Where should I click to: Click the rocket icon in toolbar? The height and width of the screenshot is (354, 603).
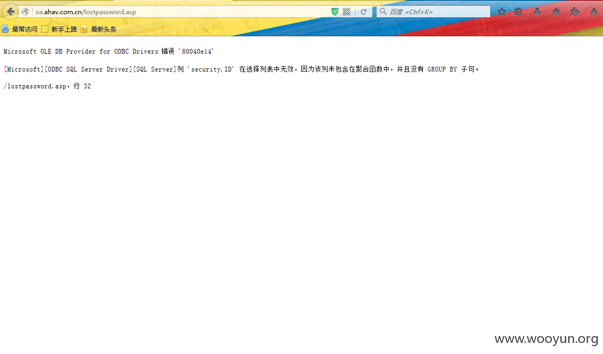click(x=594, y=12)
